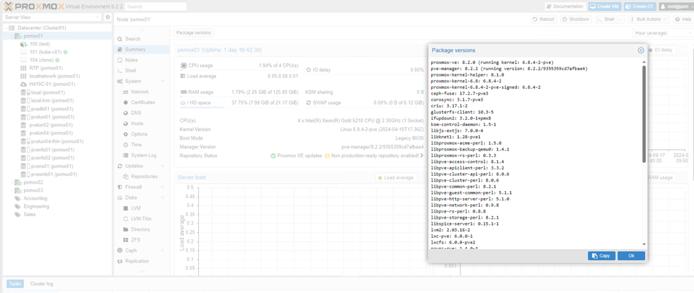Open the Directory menu item
Viewport: 694px width, 293px height.
(142, 229)
